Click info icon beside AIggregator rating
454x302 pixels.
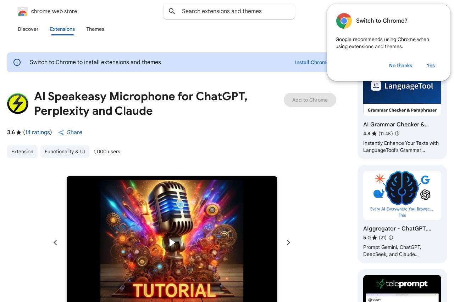pyautogui.click(x=391, y=238)
